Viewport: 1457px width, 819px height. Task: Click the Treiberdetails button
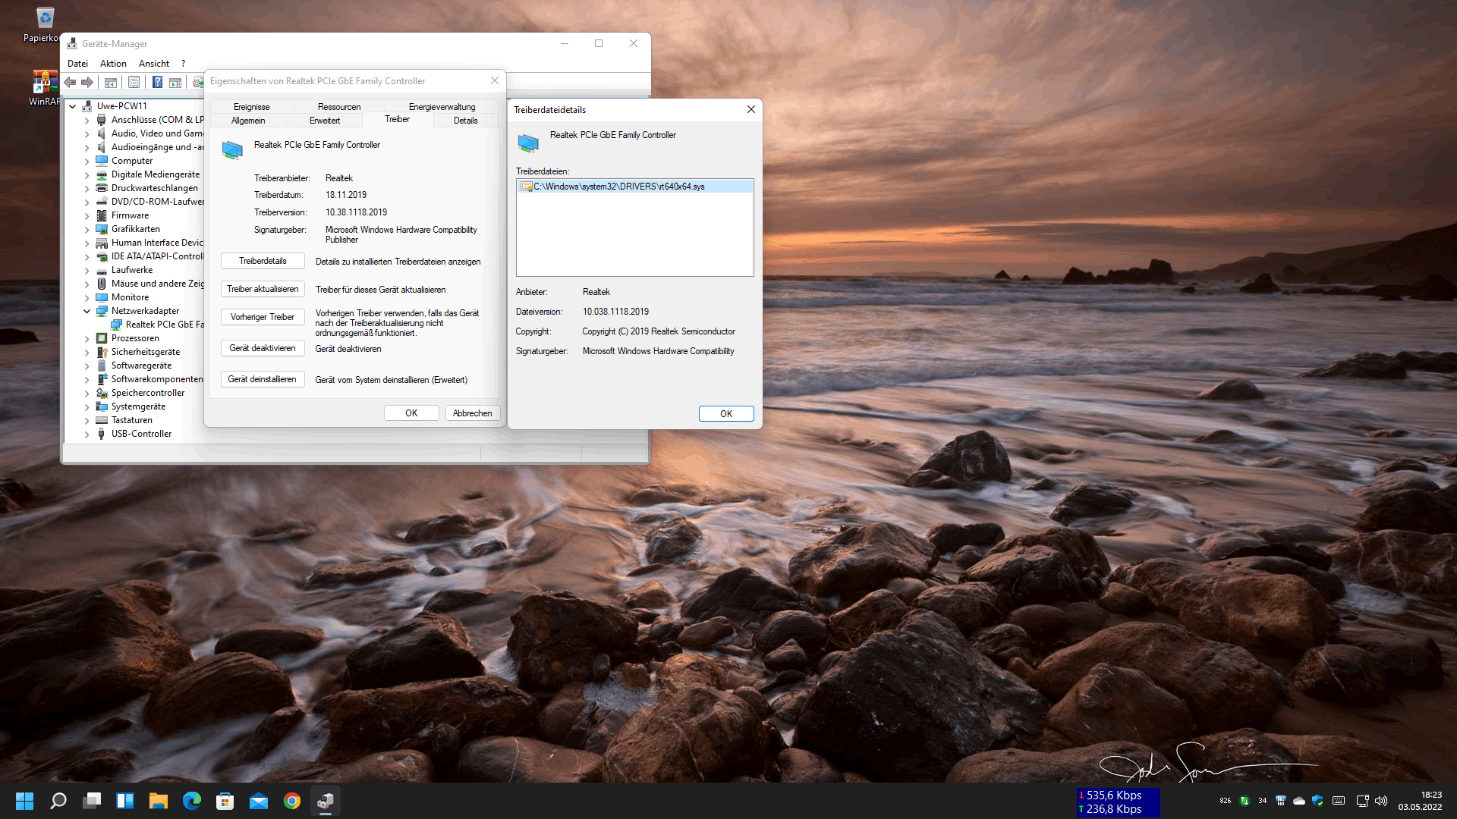pyautogui.click(x=263, y=261)
